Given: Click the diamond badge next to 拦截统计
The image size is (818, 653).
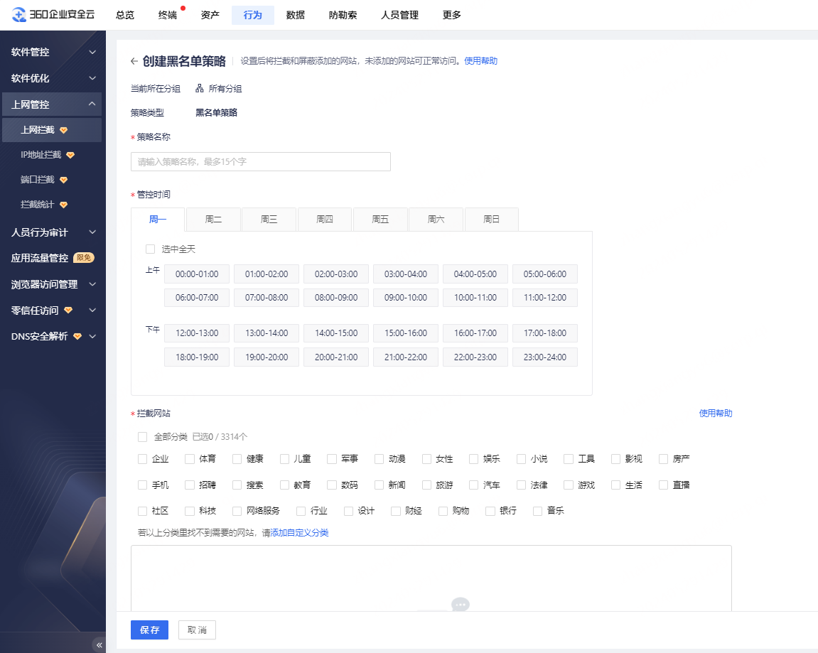Looking at the screenshot, I should pos(64,205).
